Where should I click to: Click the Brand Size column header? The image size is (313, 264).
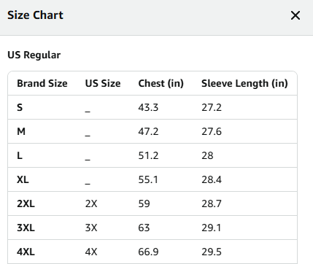(42, 83)
